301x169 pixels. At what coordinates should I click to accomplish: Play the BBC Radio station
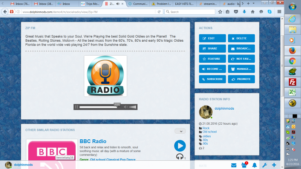click(x=180, y=146)
